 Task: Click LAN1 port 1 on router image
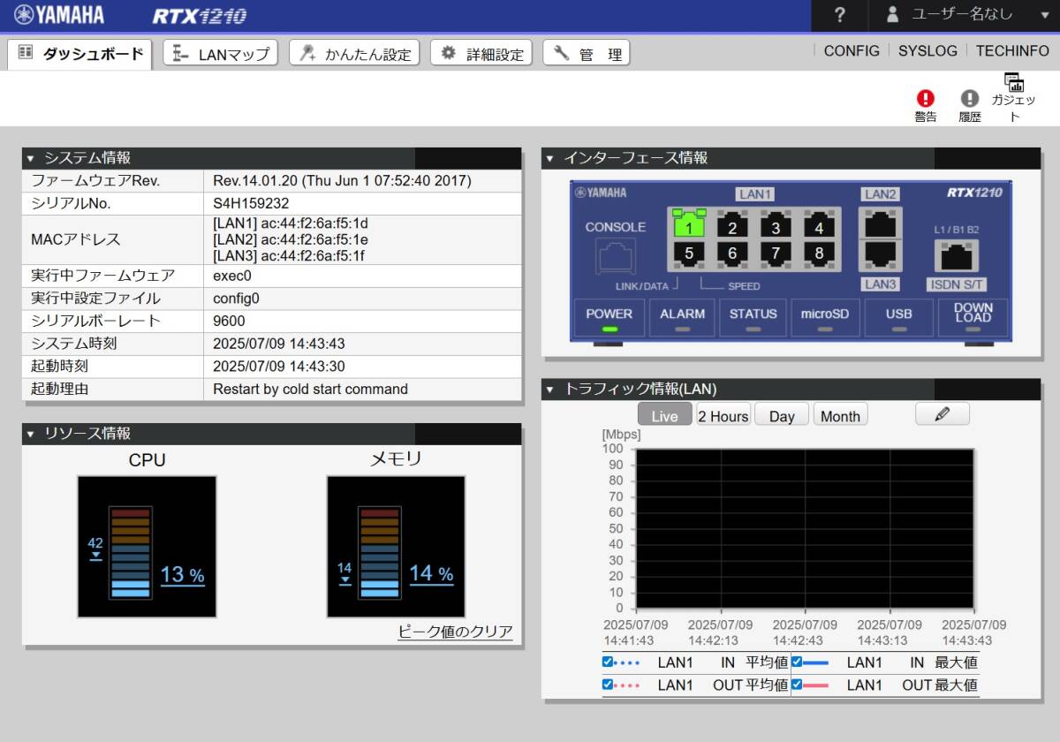pos(689,227)
